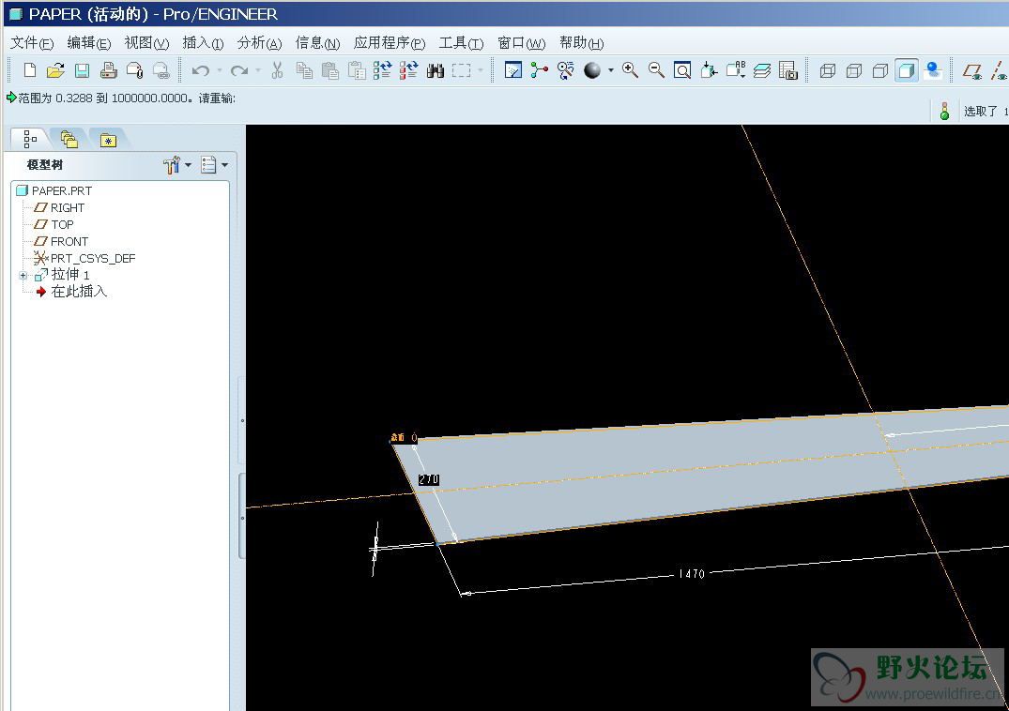The width and height of the screenshot is (1009, 711).
Task: Switch to the Favorites navigator tab
Action: 108,139
